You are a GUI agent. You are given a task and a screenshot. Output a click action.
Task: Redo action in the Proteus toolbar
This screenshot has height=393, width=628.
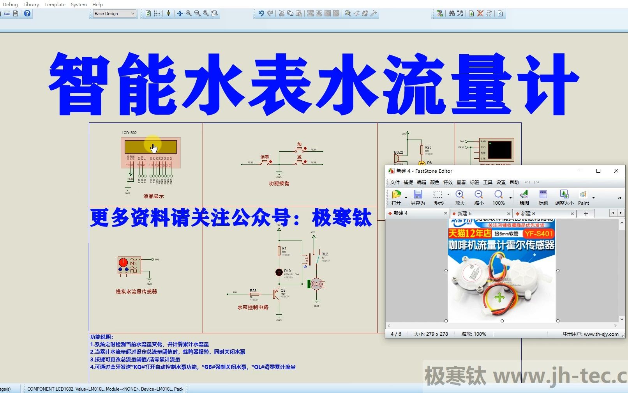coord(270,13)
